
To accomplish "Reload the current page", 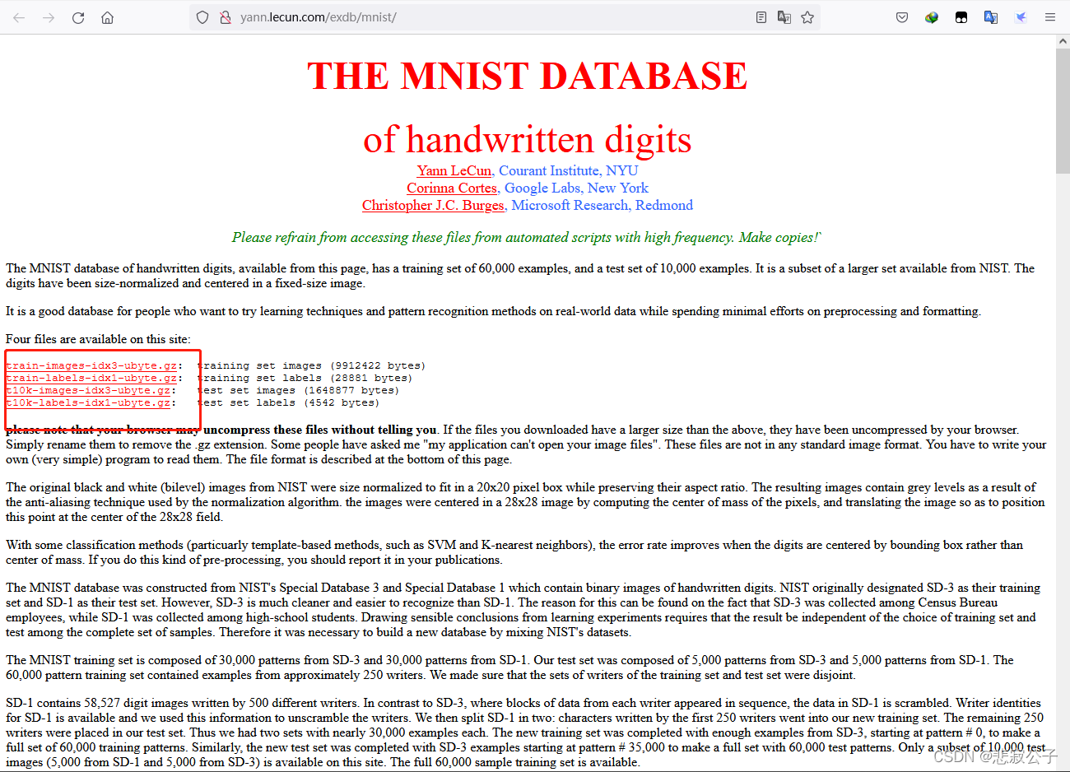I will pyautogui.click(x=78, y=17).
